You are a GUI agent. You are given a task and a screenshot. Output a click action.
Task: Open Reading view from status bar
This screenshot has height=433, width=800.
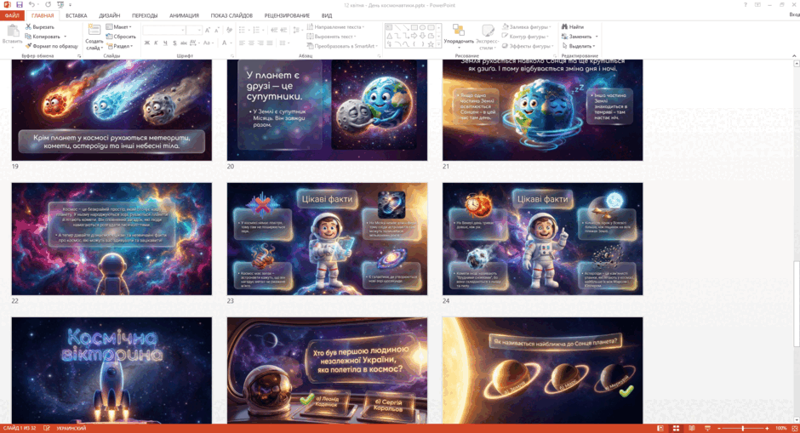[x=691, y=429]
